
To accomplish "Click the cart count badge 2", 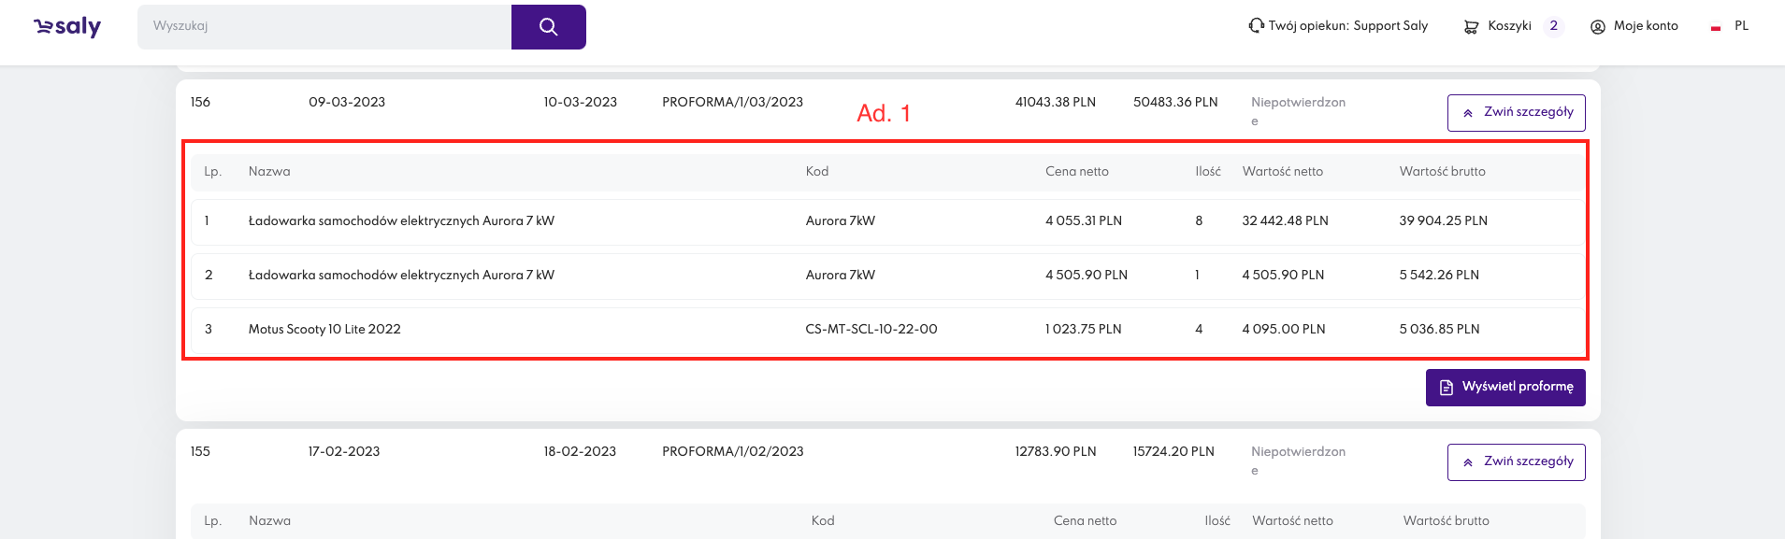I will click(1553, 26).
